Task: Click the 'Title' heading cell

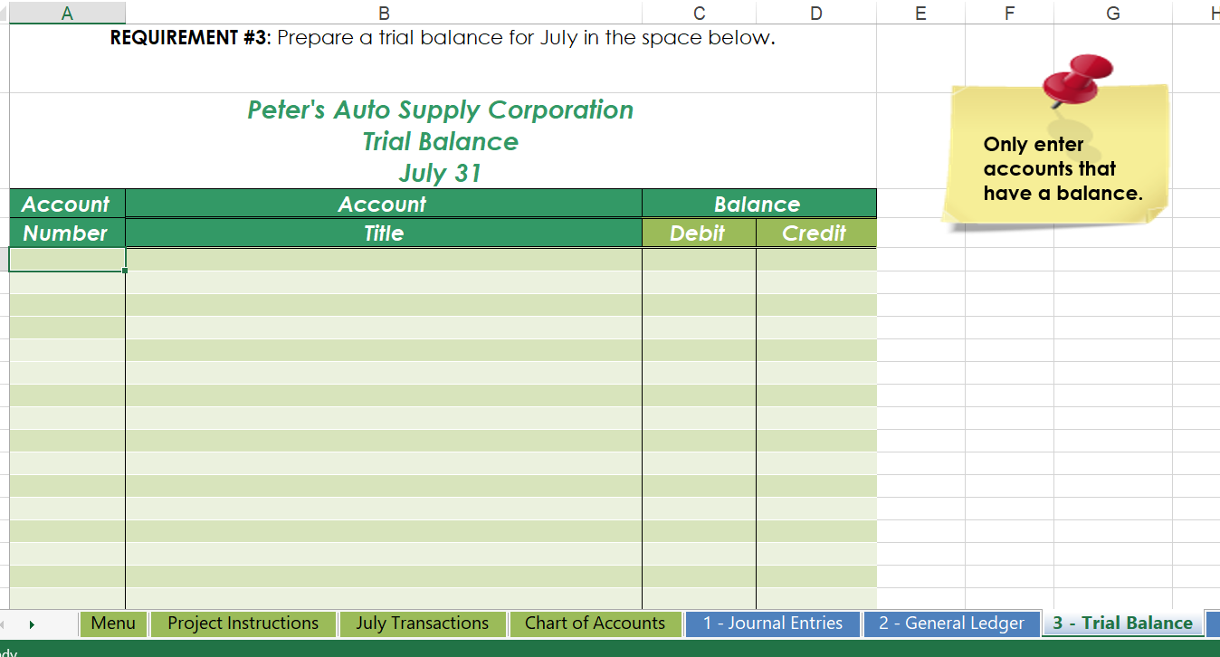Action: 384,233
